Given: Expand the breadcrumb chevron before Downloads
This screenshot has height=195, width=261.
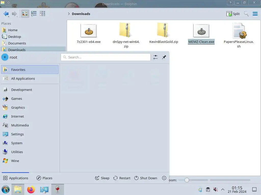Looking at the screenshot, I should [69, 14].
